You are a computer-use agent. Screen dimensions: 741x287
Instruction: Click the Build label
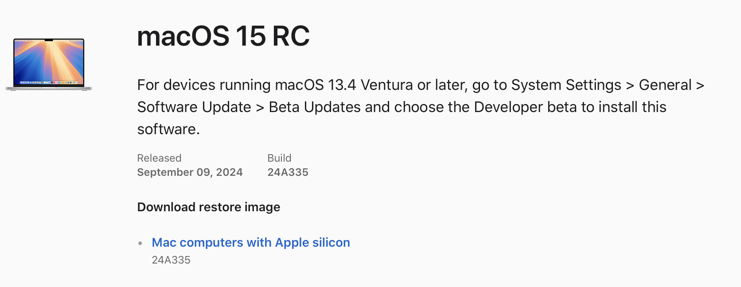pos(279,158)
